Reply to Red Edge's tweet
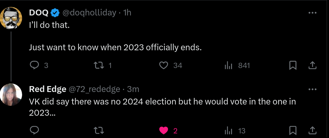Viewport: 329px width, 138px height. pos(35,130)
